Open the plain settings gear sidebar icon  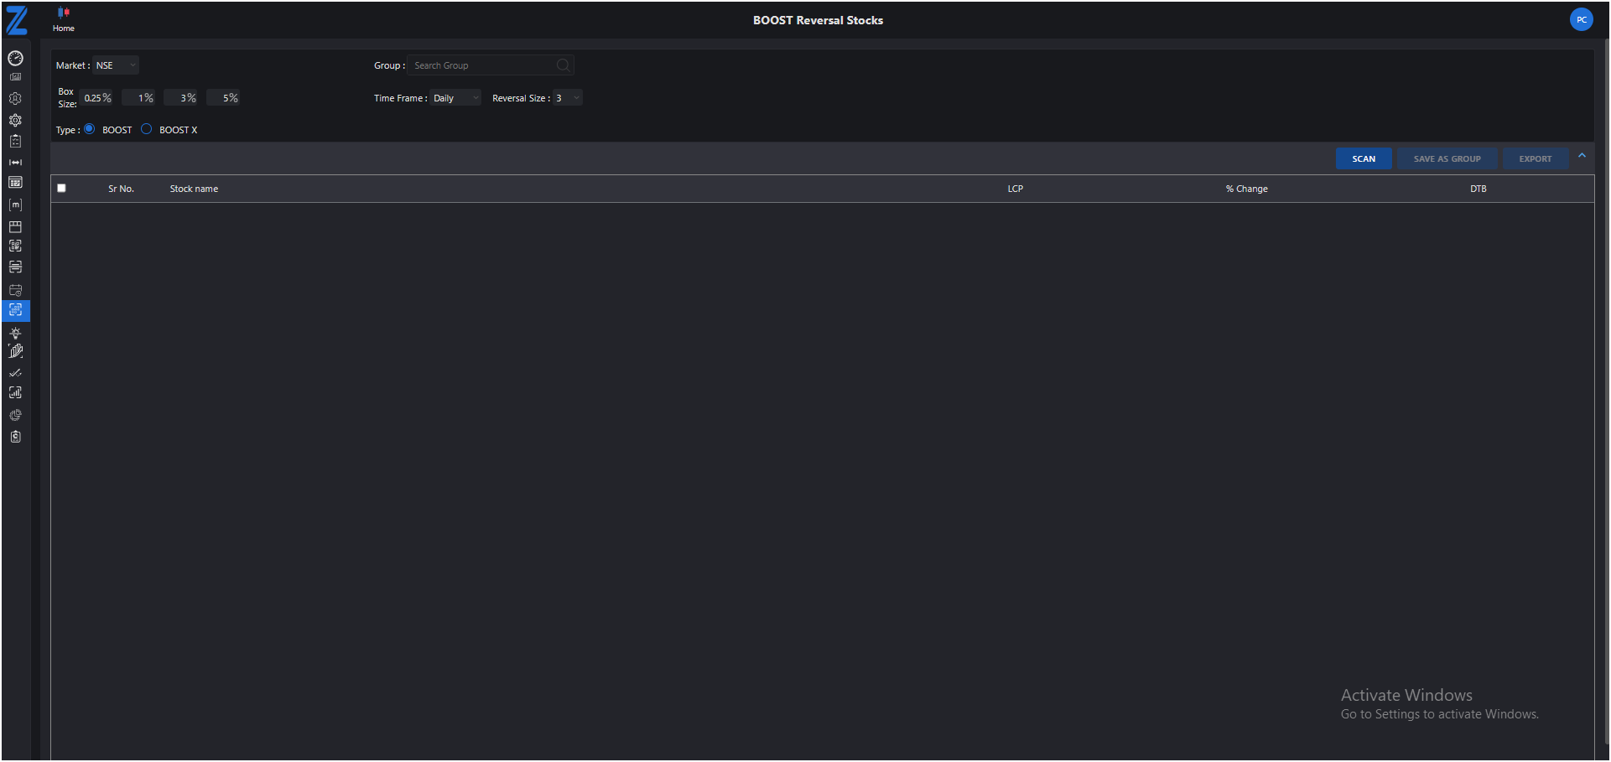pos(15,120)
